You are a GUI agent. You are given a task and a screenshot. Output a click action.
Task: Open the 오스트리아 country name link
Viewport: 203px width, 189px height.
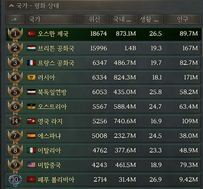pyautogui.click(x=52, y=107)
